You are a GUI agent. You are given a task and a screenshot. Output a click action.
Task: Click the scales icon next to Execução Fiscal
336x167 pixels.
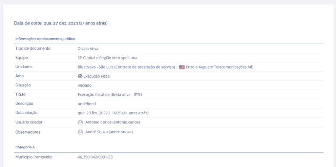tap(80, 76)
